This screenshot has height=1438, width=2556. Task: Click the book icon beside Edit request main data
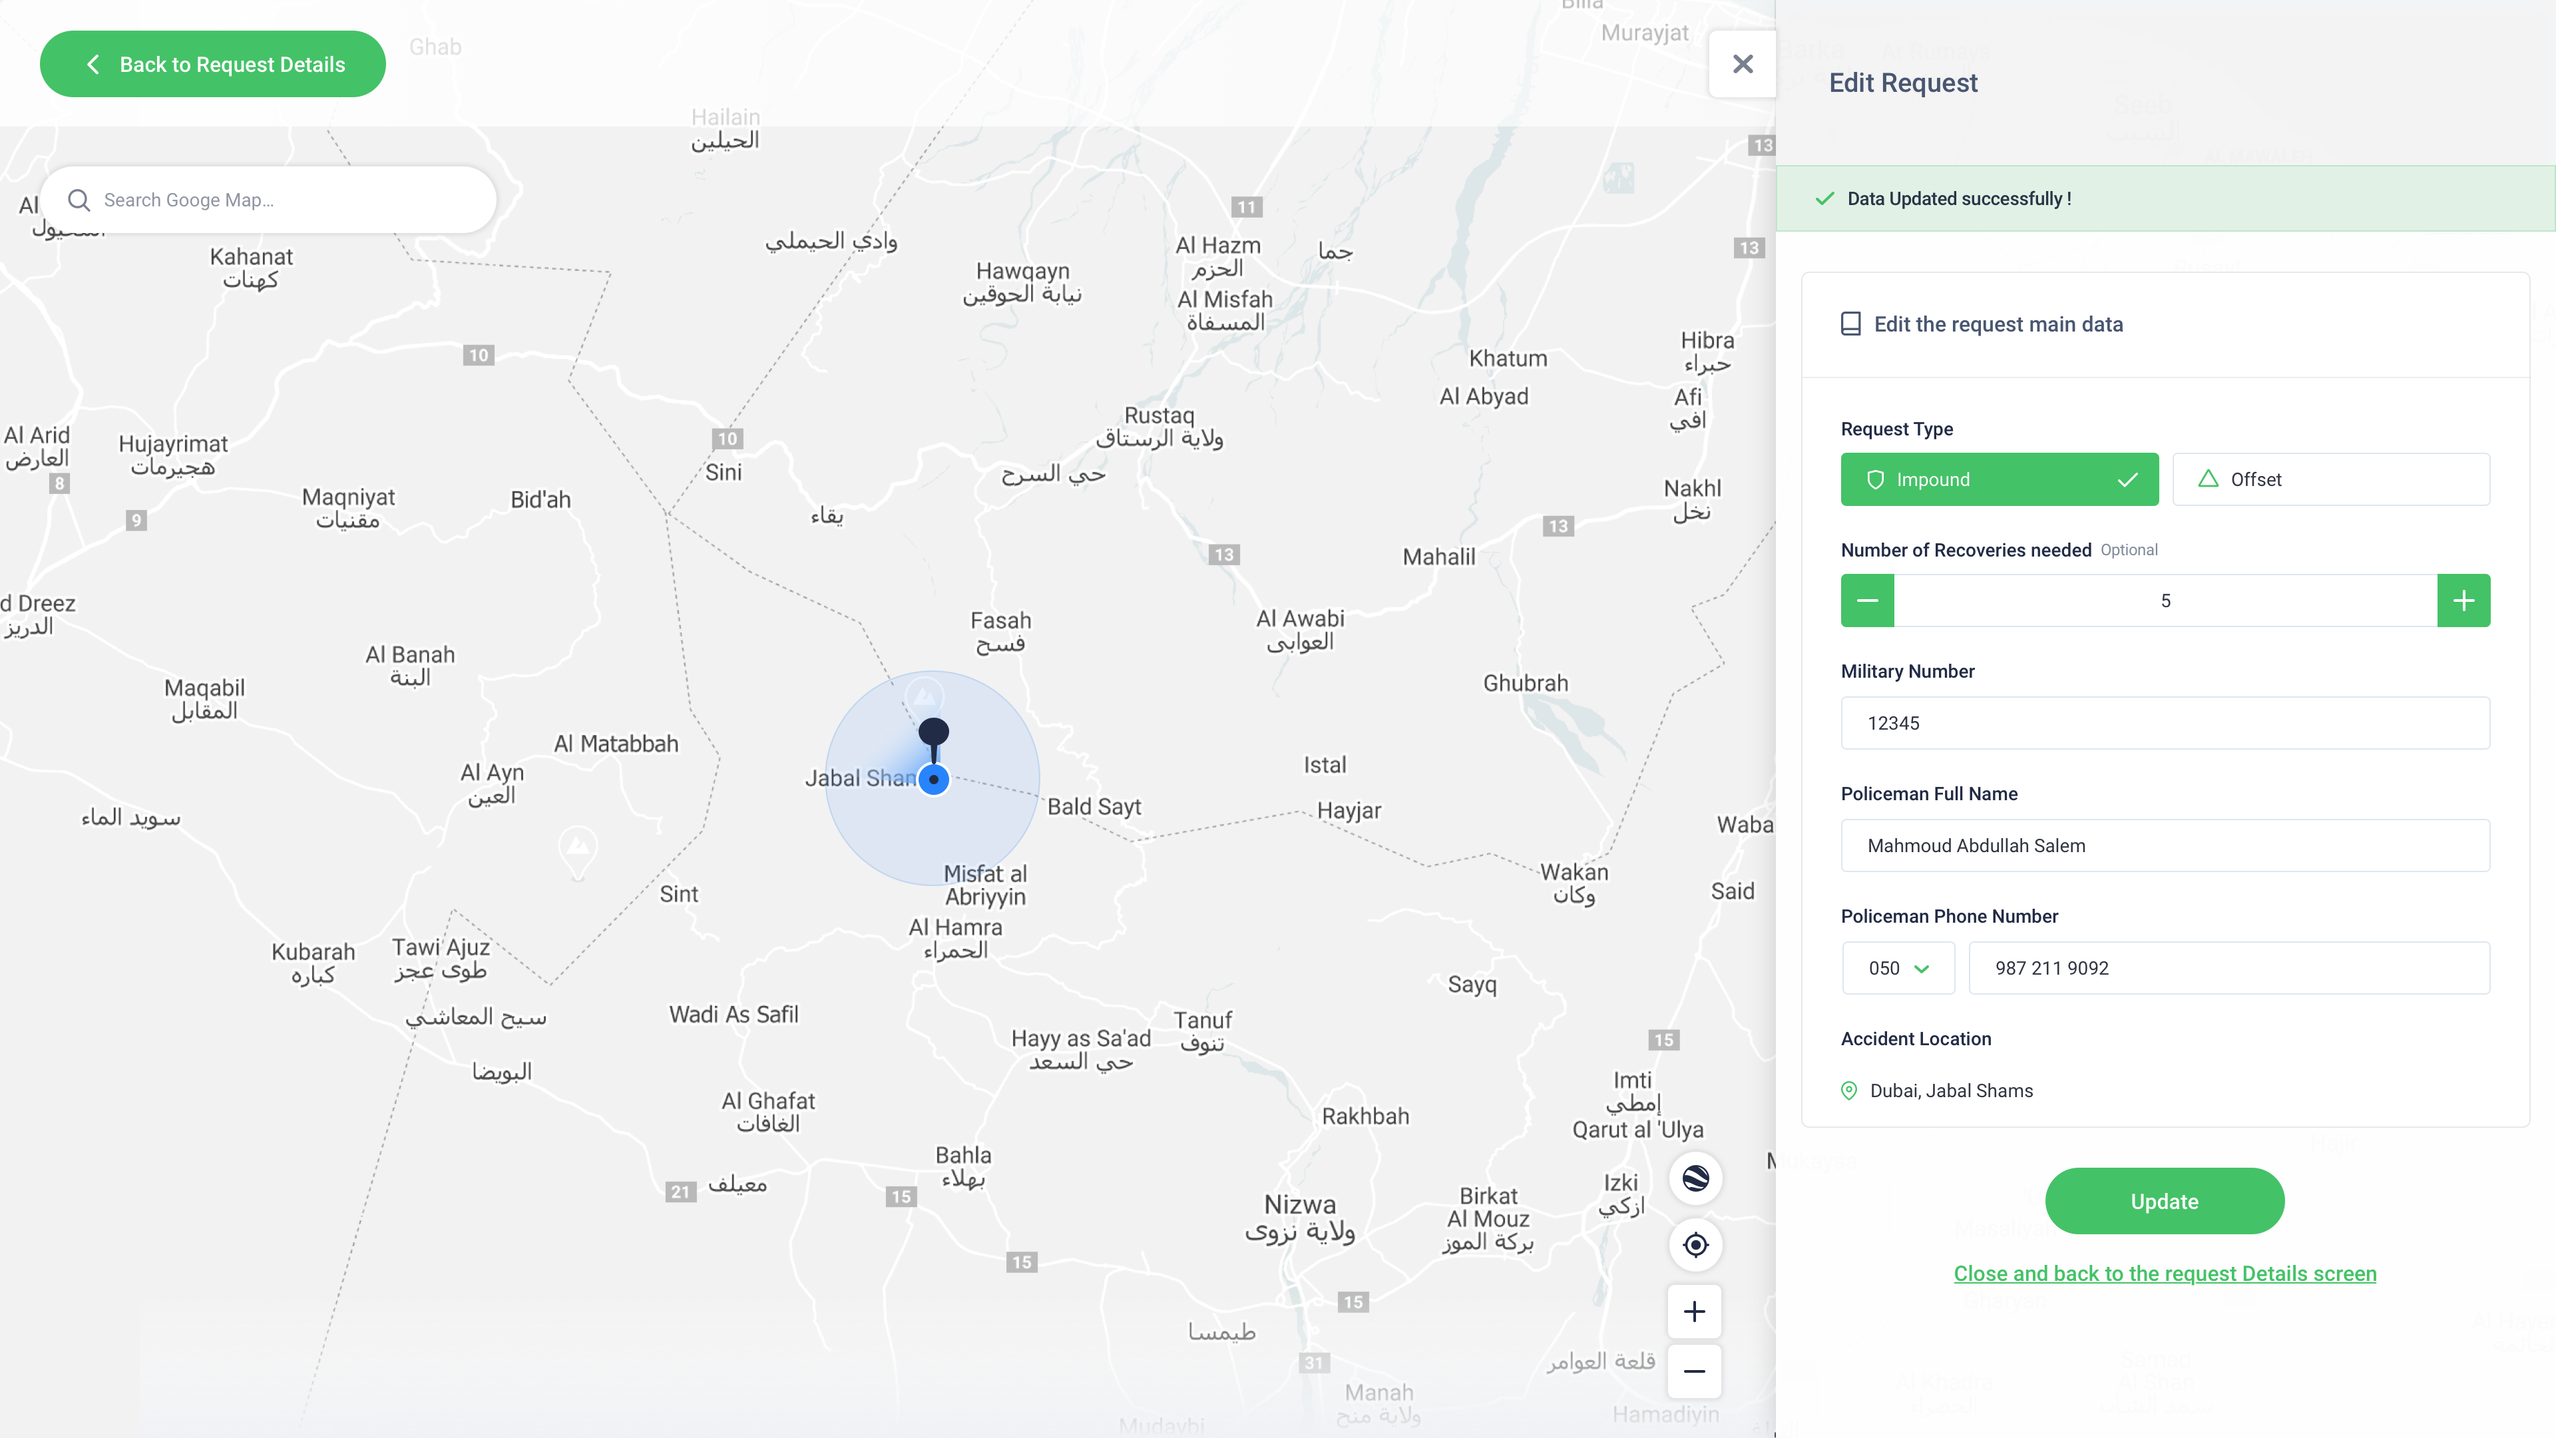[x=1850, y=324]
